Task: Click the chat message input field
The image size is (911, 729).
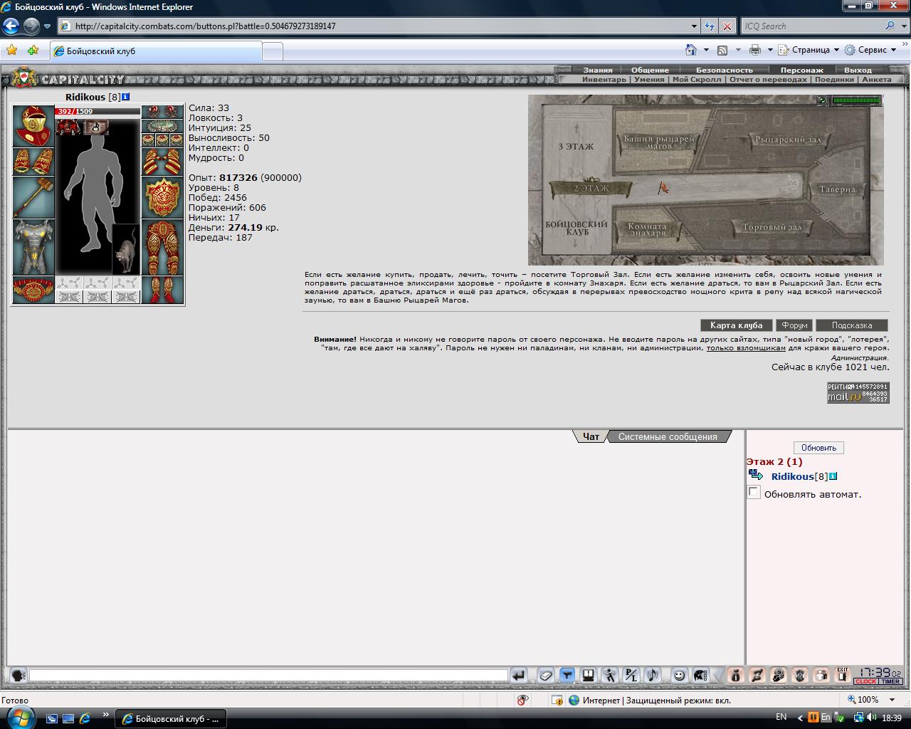Action: 268,675
